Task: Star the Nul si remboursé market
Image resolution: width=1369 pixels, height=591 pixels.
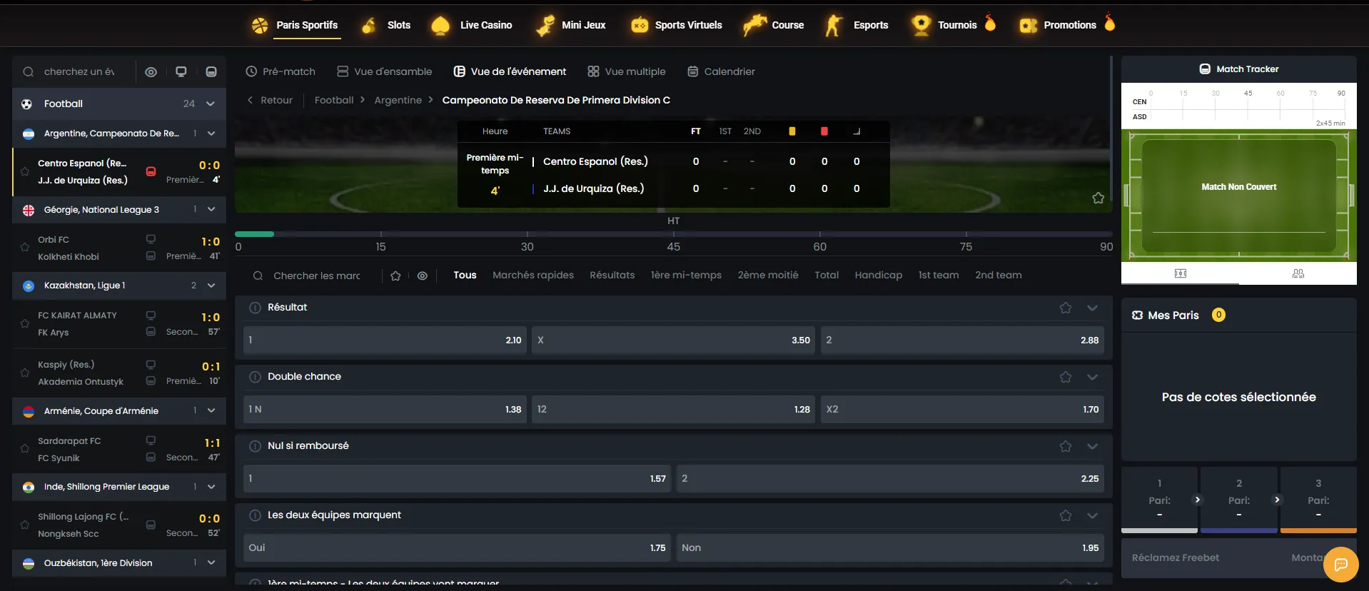Action: coord(1066,446)
